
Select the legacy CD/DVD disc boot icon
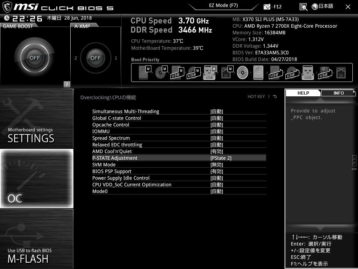[x=243, y=73]
